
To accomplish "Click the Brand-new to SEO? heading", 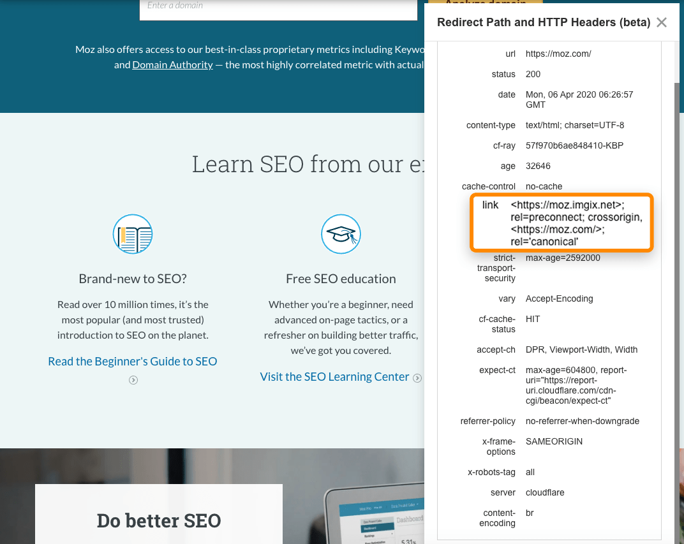I will pos(133,279).
